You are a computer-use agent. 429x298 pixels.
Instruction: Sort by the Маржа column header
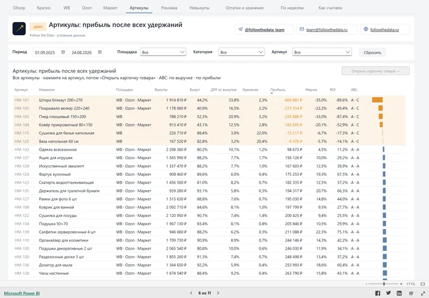tap(311, 89)
